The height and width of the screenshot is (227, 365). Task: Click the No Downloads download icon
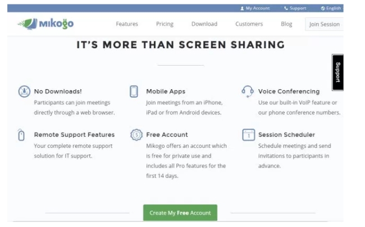click(x=24, y=91)
